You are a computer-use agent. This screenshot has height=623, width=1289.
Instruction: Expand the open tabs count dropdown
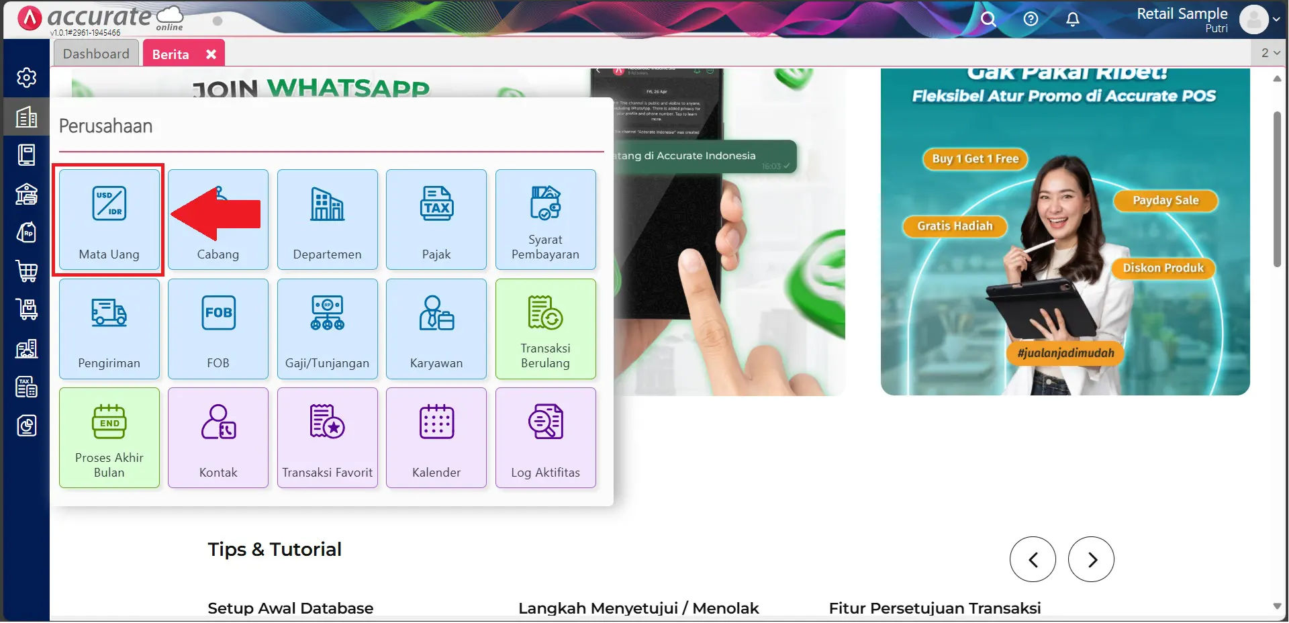pos(1270,53)
